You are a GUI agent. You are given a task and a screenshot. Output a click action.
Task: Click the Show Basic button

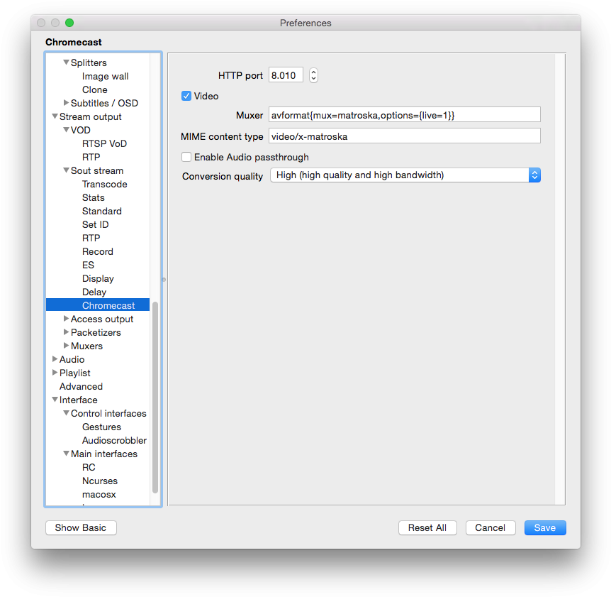pyautogui.click(x=81, y=527)
